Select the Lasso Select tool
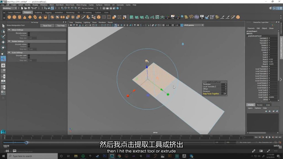This screenshot has height=159, width=283. [3, 31]
